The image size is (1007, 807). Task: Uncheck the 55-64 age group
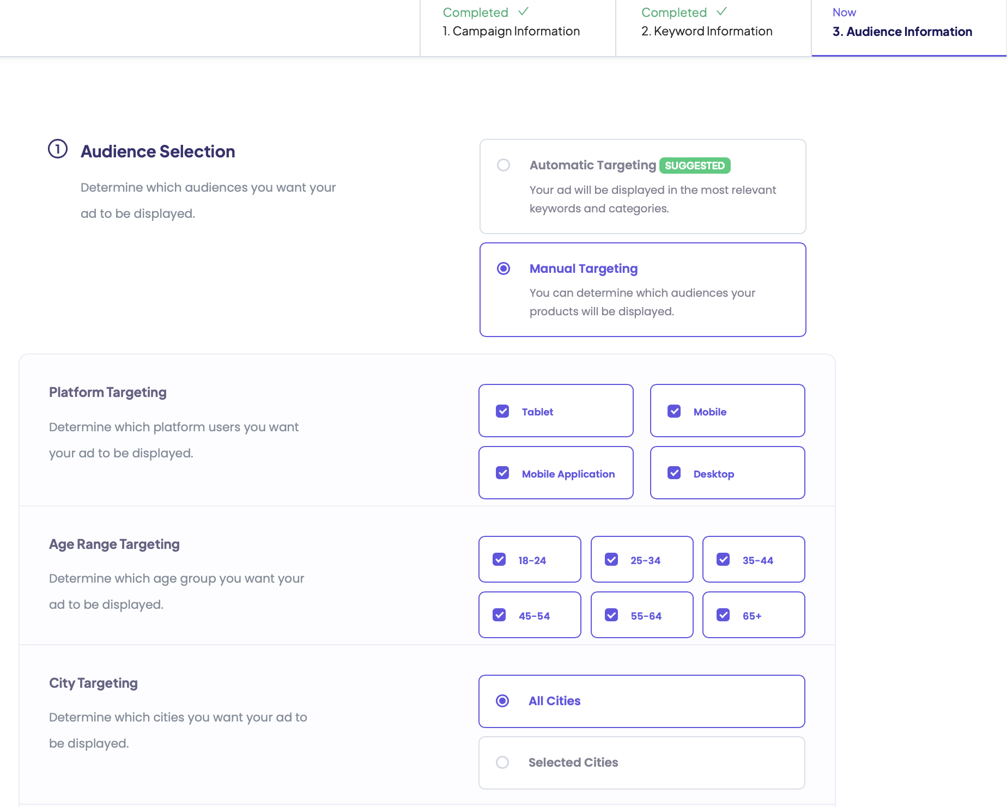coord(611,615)
